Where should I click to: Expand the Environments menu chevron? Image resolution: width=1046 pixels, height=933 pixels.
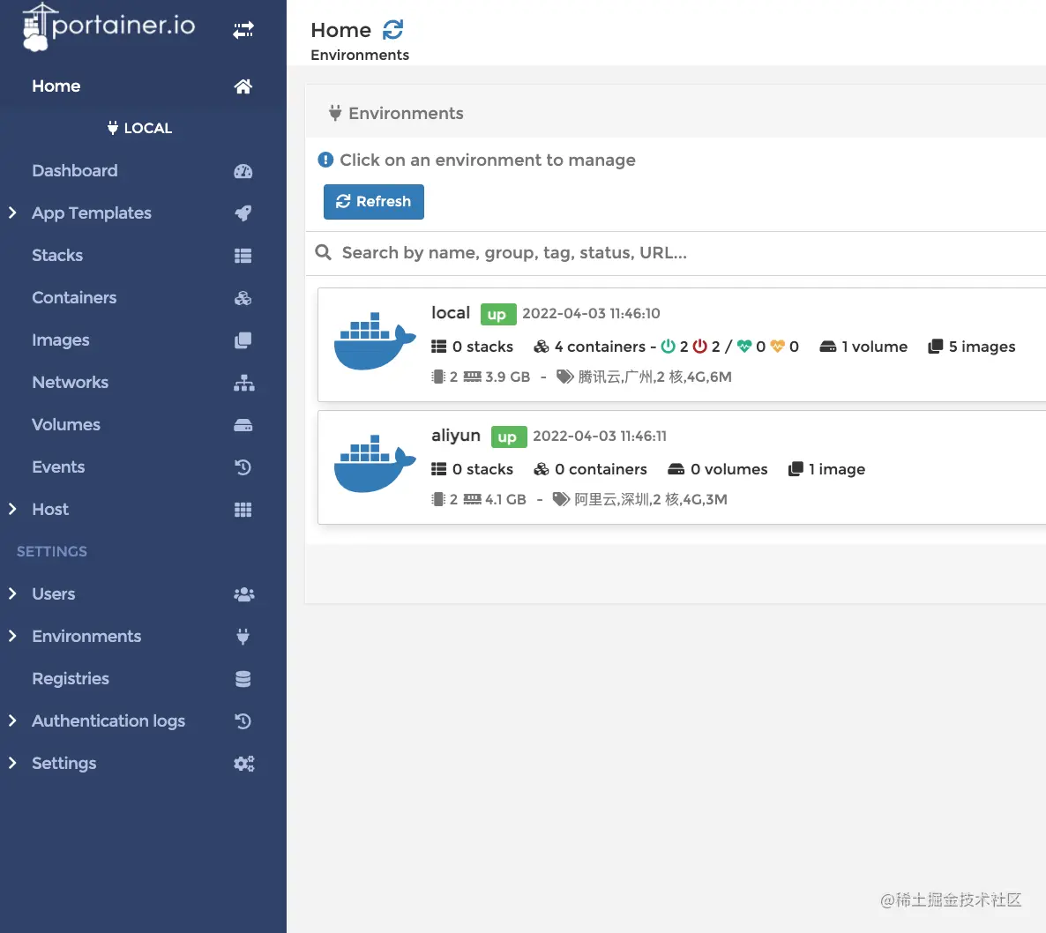[x=12, y=636]
